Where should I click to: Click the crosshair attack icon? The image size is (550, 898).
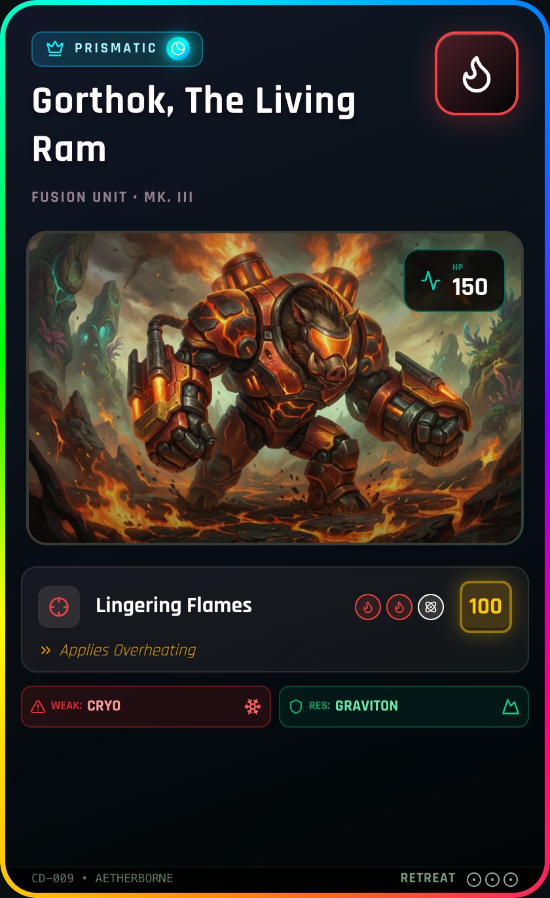click(x=59, y=607)
